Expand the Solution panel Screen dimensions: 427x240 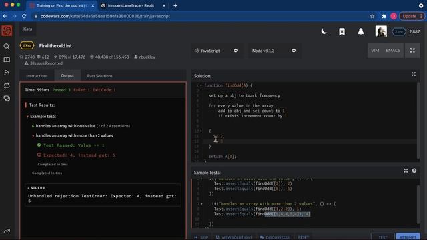pos(414,74)
